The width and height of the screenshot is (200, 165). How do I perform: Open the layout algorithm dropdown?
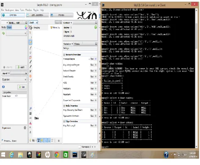[x=14, y=80]
